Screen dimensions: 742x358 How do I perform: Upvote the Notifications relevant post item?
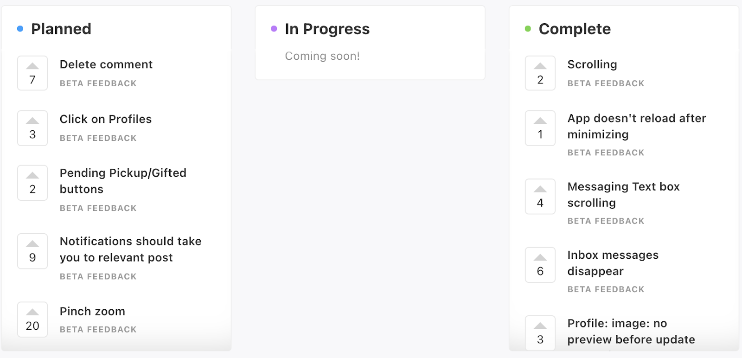[x=32, y=251]
